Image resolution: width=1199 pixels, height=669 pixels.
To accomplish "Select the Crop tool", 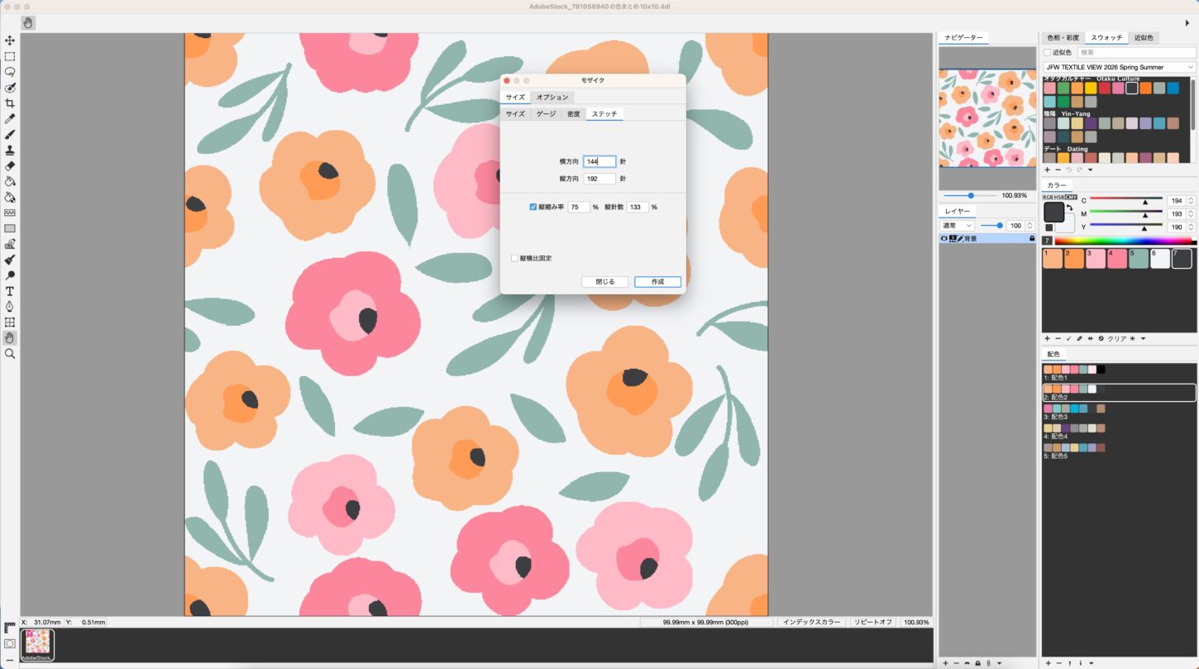I will click(10, 103).
